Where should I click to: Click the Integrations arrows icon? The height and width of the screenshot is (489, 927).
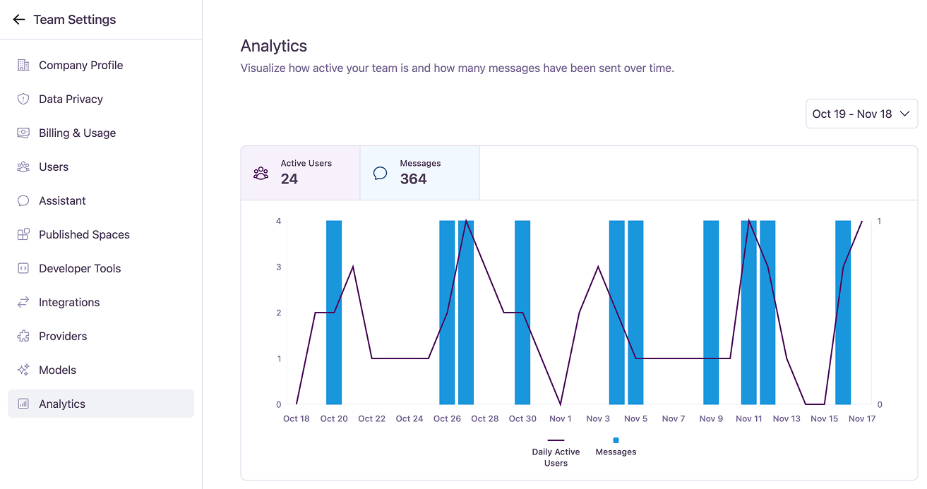pyautogui.click(x=23, y=302)
